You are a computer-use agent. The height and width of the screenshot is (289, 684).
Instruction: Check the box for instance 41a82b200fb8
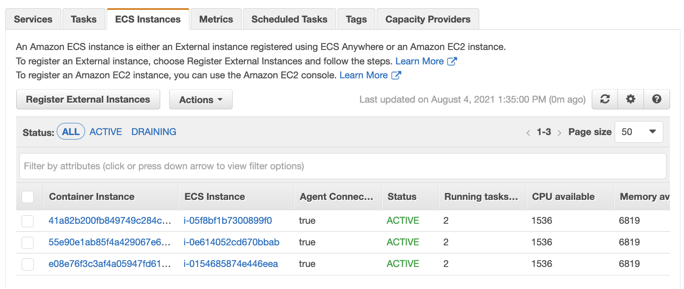tap(28, 221)
